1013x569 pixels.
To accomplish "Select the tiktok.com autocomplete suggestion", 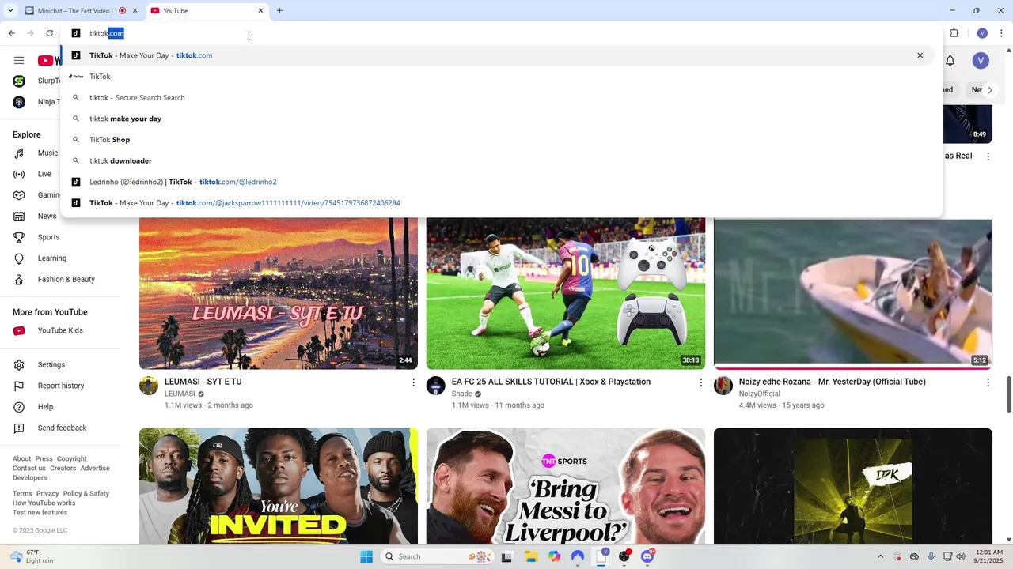I will coord(499,55).
